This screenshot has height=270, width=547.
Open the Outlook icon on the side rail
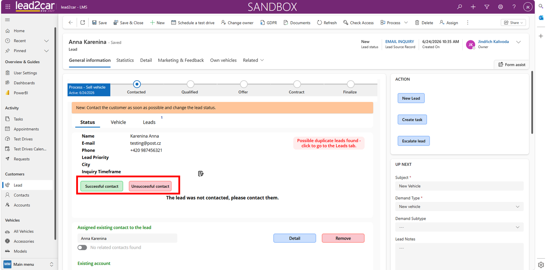pos(541,18)
